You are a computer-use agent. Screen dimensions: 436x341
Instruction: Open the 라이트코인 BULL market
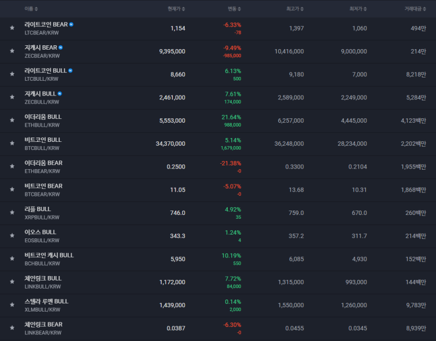click(46, 71)
